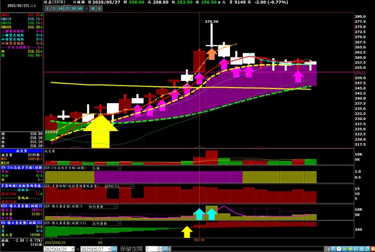Open the KENSCILL dropdown in 多策略股 panel

[119, 186]
